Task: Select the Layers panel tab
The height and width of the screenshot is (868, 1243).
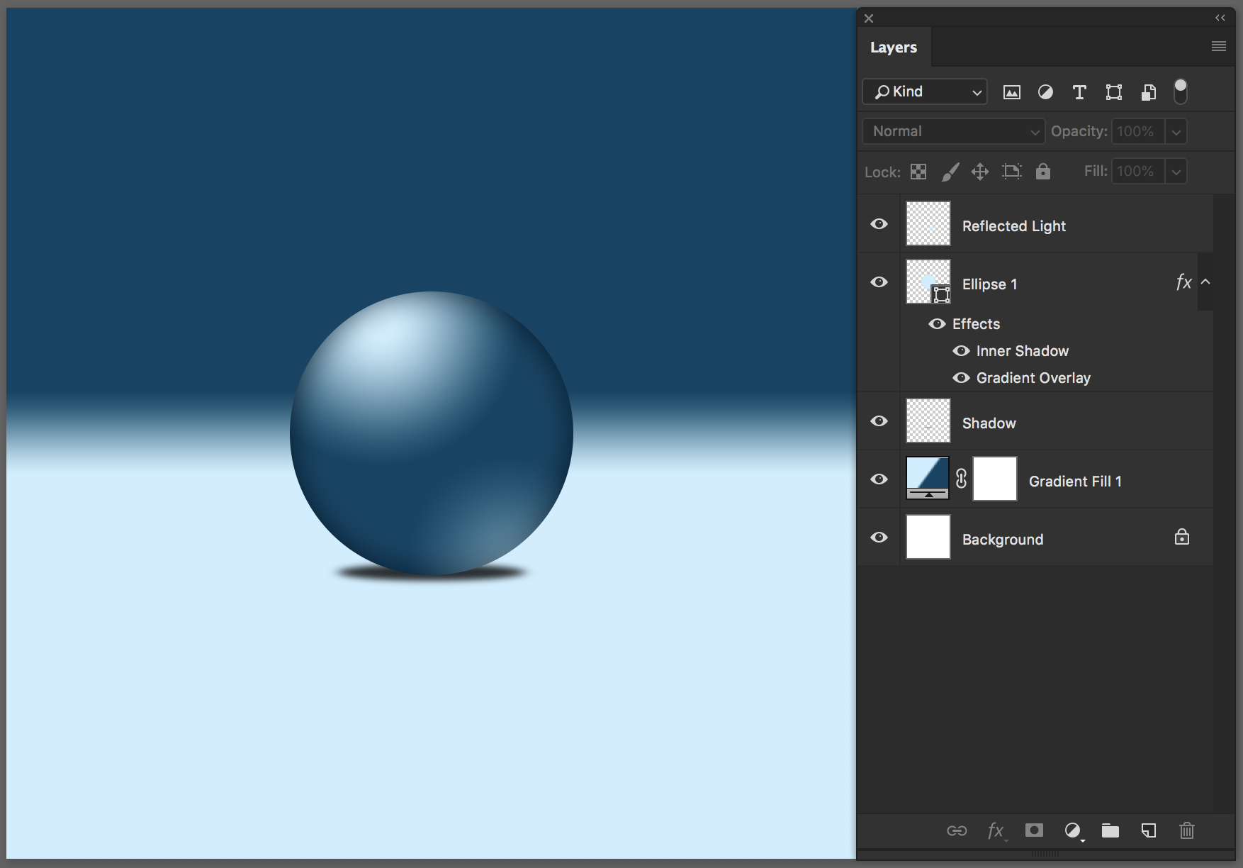Action: coord(893,48)
